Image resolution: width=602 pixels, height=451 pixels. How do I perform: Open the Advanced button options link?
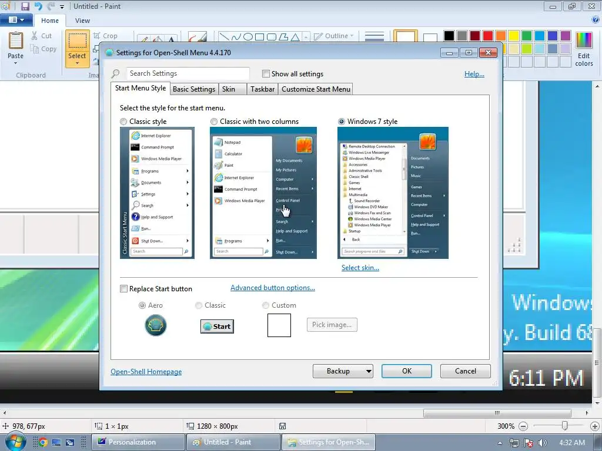click(273, 288)
